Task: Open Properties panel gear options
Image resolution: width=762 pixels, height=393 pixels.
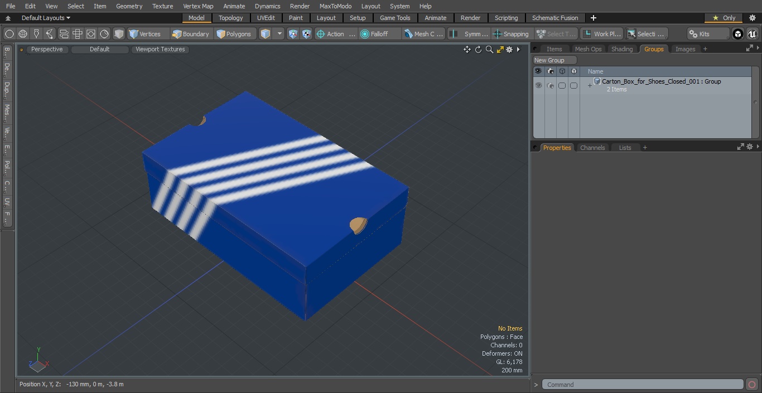Action: tap(750, 147)
